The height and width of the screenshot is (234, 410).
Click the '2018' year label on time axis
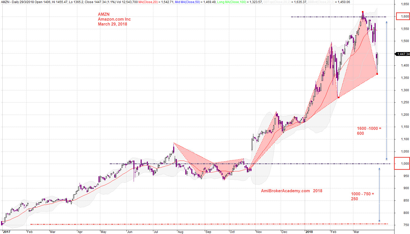coord(309,232)
